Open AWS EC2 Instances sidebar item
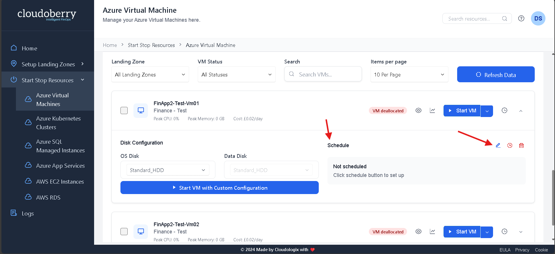This screenshot has height=254, width=555. point(55,182)
